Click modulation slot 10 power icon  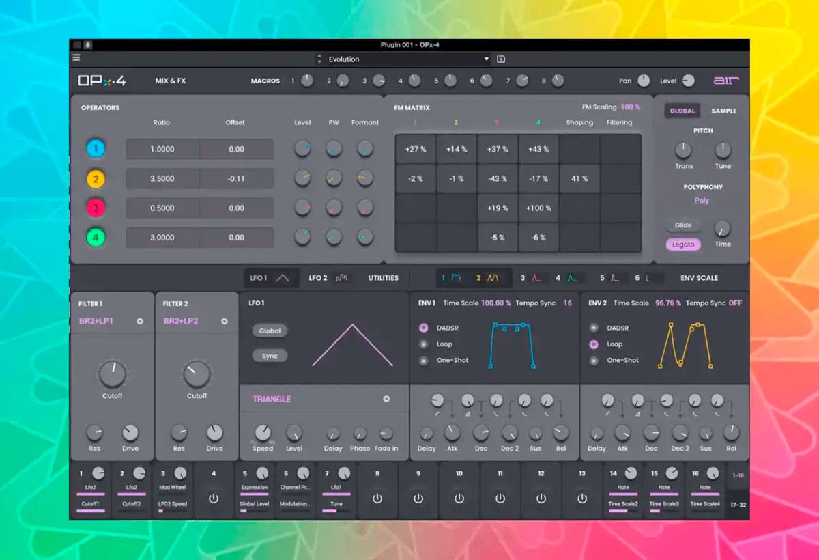coord(459,499)
